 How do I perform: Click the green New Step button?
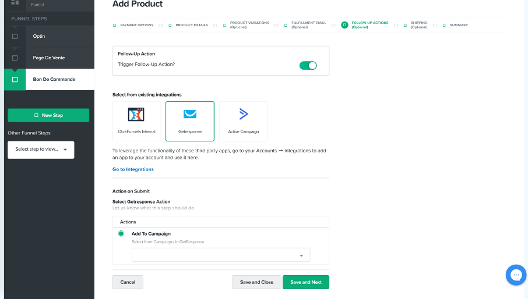pyautogui.click(x=48, y=115)
